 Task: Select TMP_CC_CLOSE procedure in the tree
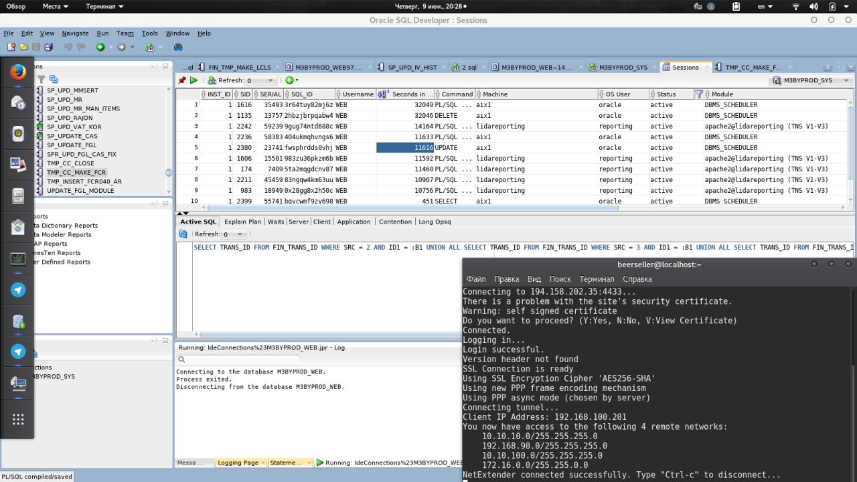70,163
